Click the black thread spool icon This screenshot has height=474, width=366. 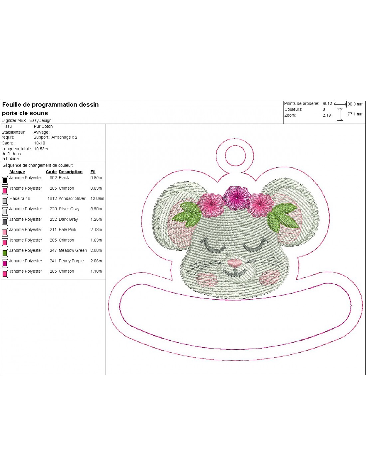5,180
